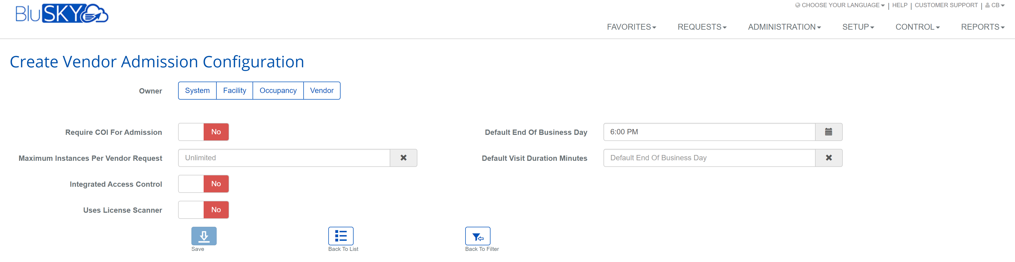The width and height of the screenshot is (1015, 262).
Task: Click the BluSKY logo
Action: [62, 14]
